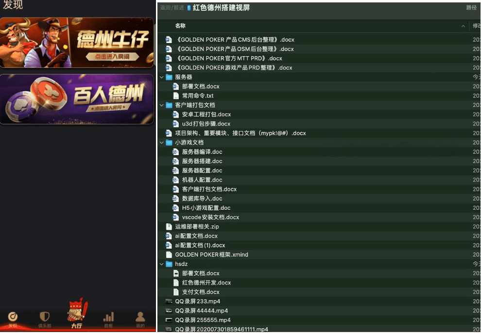
Task: Collapse the 客户端打包文档 folder
Action: (x=162, y=105)
